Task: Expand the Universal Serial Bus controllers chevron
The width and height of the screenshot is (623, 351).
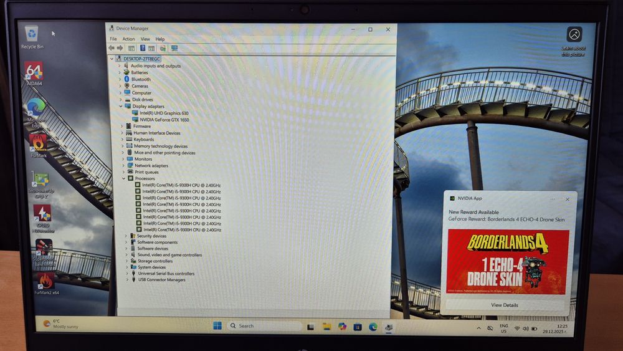Action: (127, 274)
